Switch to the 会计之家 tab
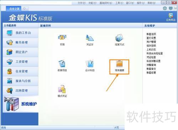The width and height of the screenshot is (178, 130). (14, 9)
